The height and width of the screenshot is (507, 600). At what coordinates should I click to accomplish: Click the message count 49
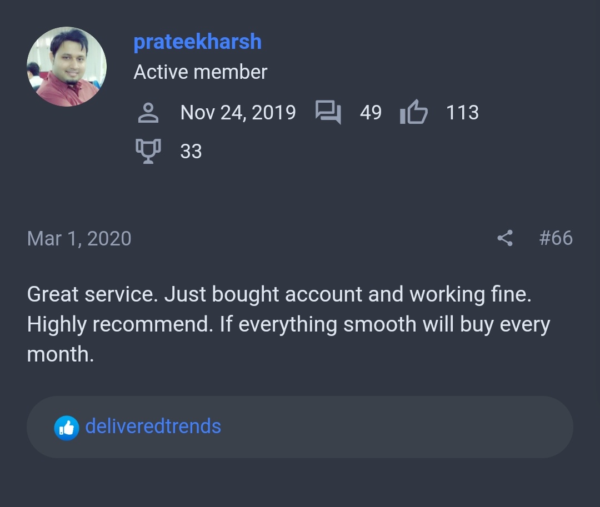pos(371,113)
